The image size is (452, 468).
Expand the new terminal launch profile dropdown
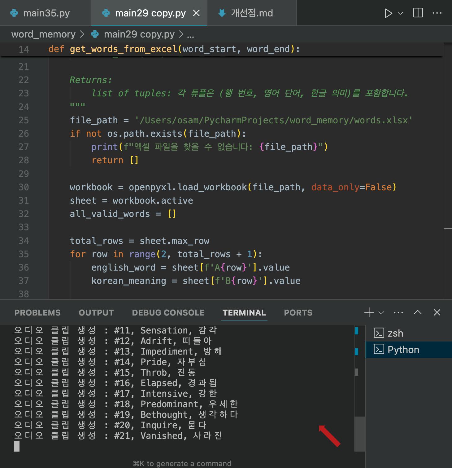pos(381,313)
